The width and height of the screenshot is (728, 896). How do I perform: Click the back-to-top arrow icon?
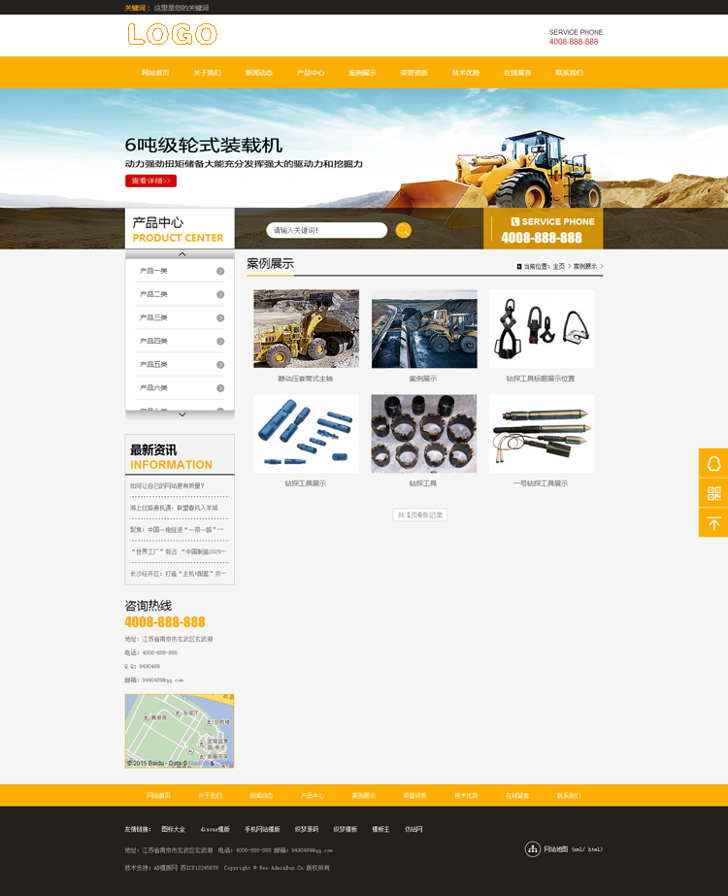(x=713, y=523)
